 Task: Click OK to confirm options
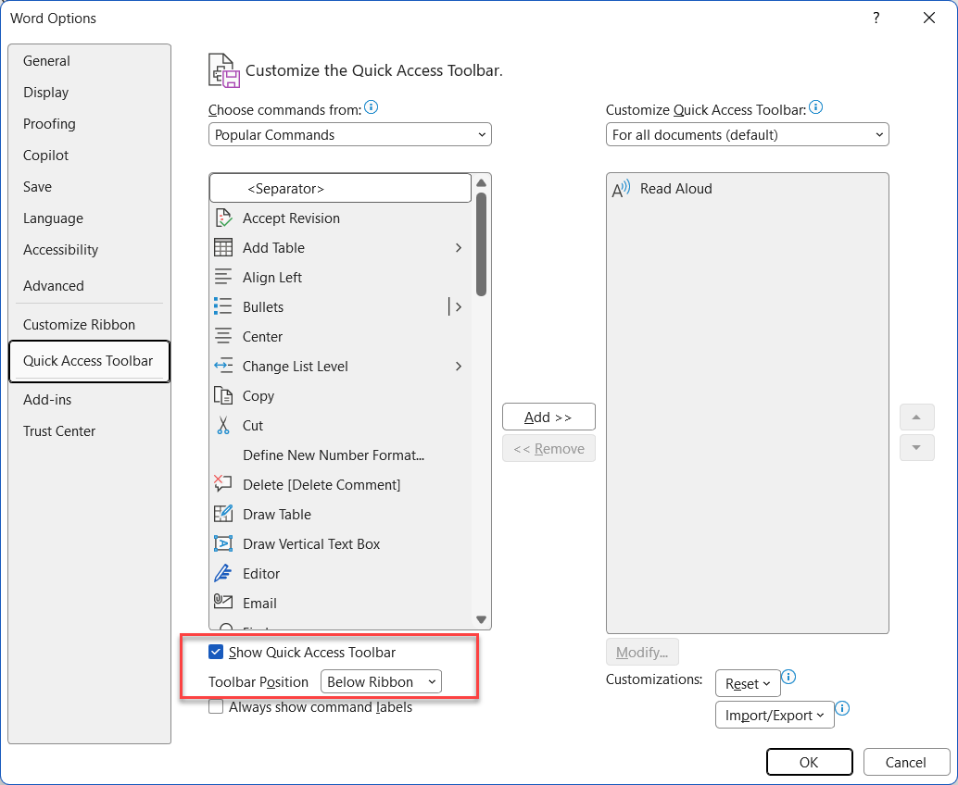pyautogui.click(x=809, y=762)
